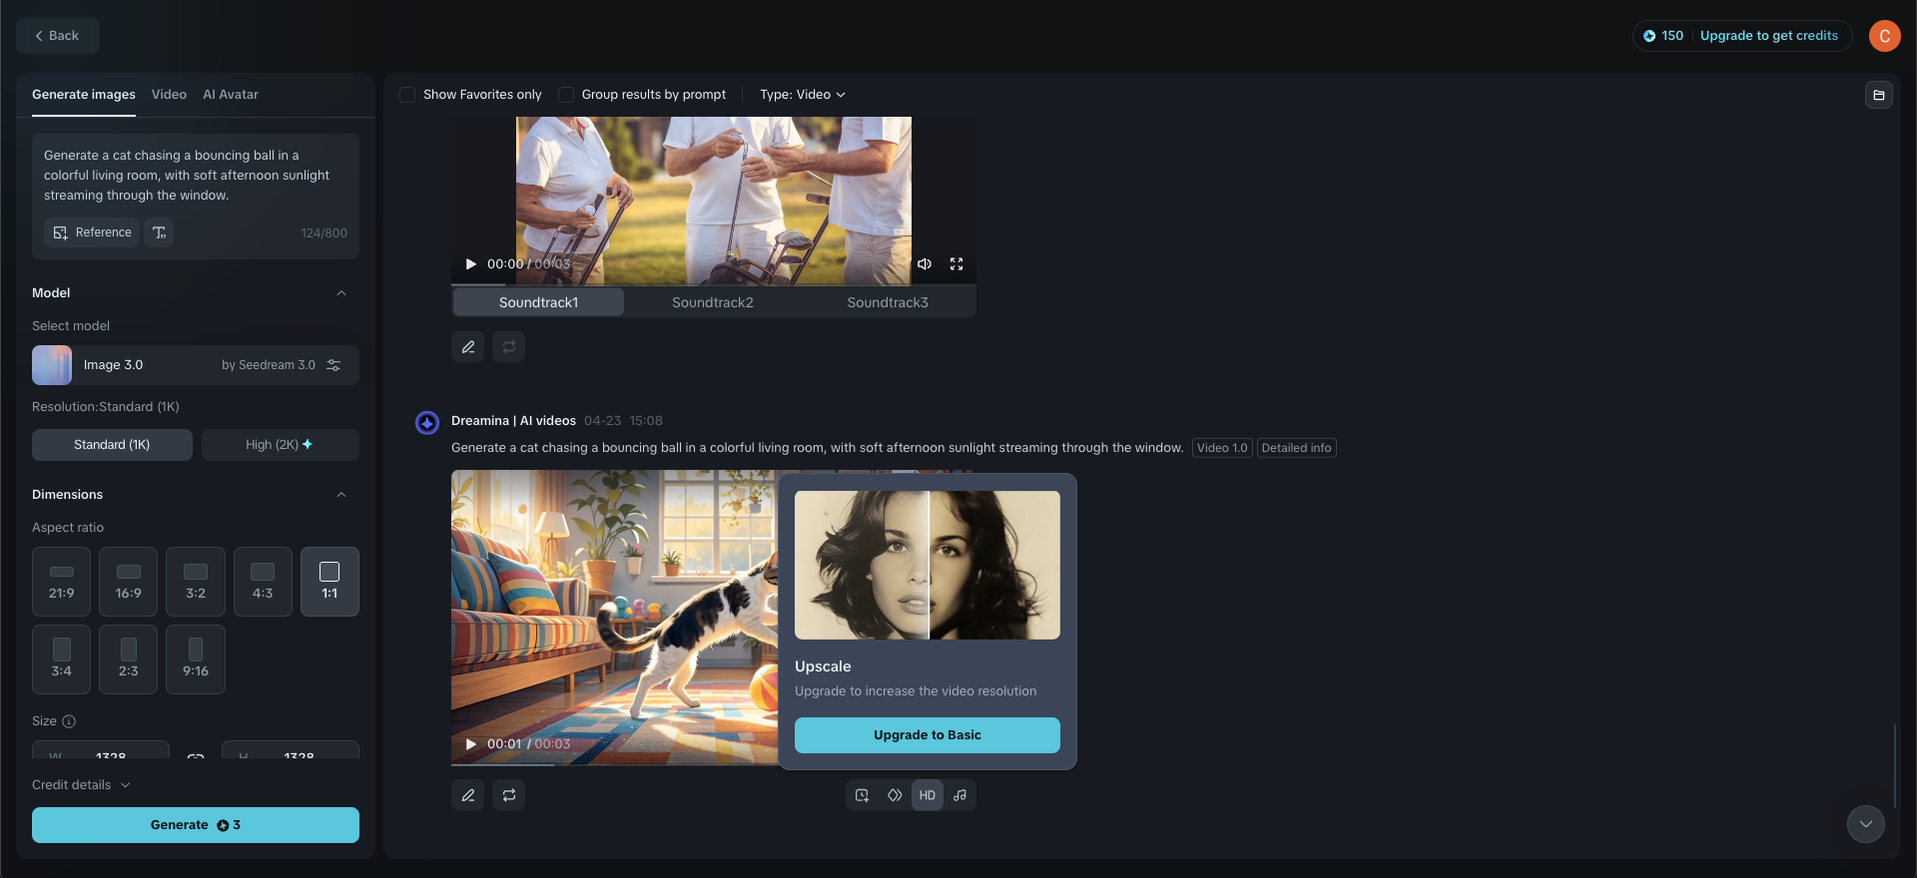Open the user avatar menu
Viewport: 1917px width, 878px height.
[x=1885, y=36]
